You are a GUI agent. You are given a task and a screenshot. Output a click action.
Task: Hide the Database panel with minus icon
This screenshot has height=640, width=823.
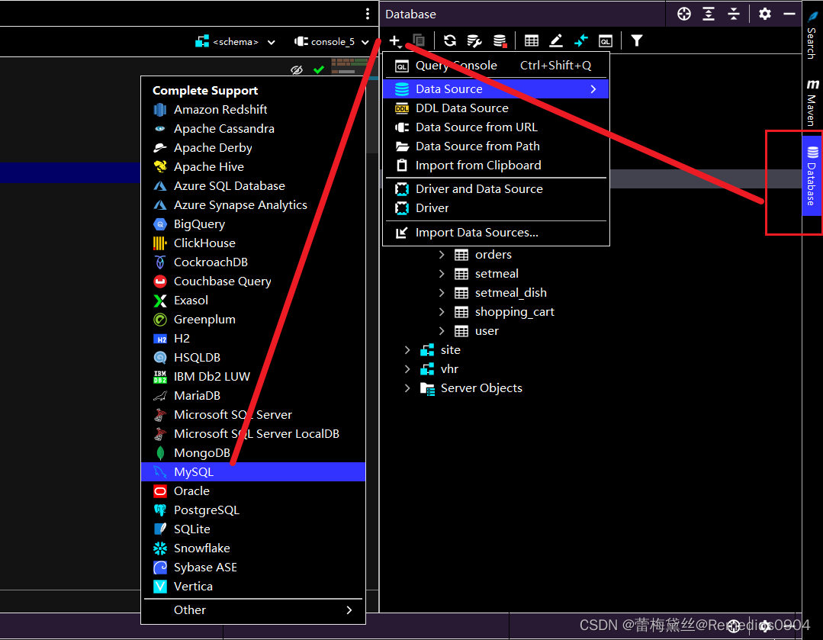tap(789, 14)
